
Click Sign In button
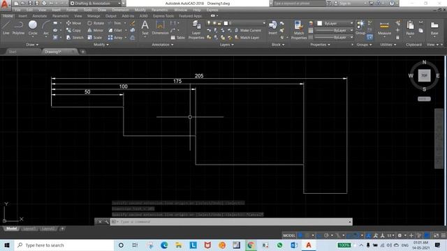[x=342, y=3]
